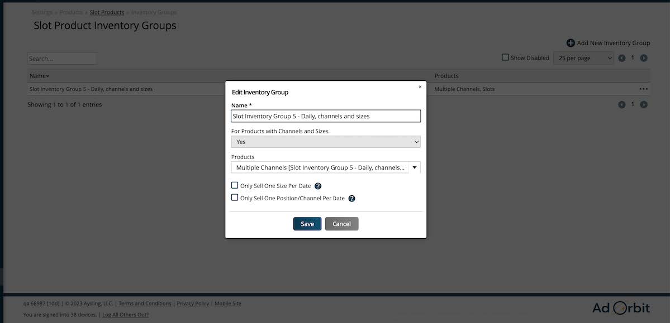Open the row actions ellipsis for Slot Inventory Group 5

[x=644, y=89]
